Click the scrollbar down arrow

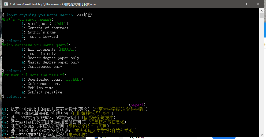pyautogui.click(x=261, y=135)
